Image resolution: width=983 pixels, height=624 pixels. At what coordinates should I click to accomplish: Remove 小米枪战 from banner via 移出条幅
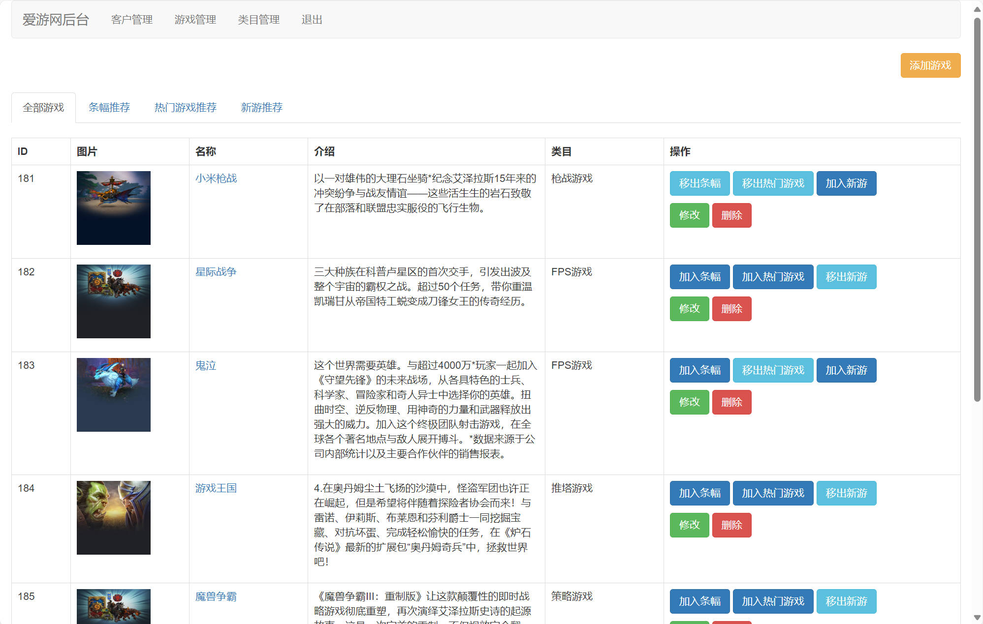click(x=699, y=183)
